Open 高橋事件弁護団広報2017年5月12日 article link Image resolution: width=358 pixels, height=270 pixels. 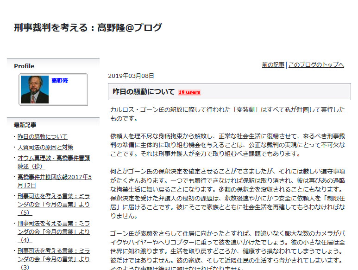pyautogui.click(x=54, y=181)
